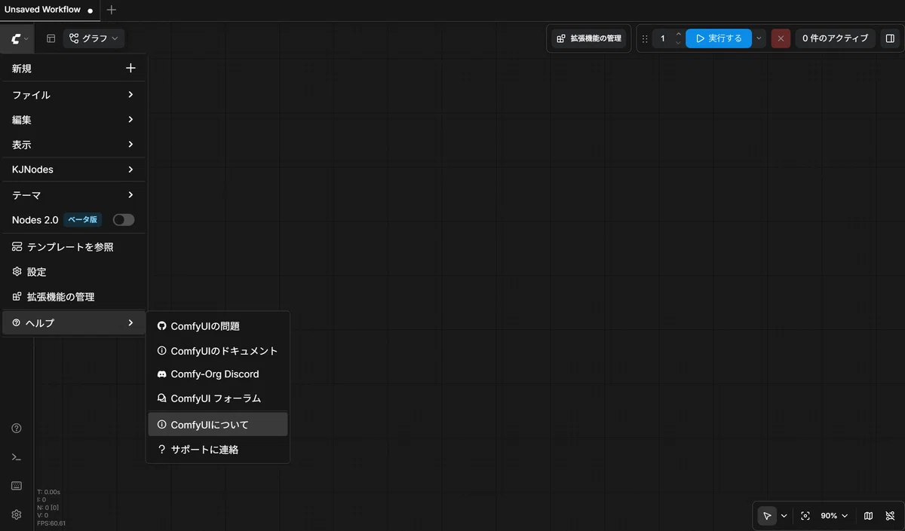Screen dimensions: 905x531
Task: Open ComfyUIのドキュメント
Action: 218,351
